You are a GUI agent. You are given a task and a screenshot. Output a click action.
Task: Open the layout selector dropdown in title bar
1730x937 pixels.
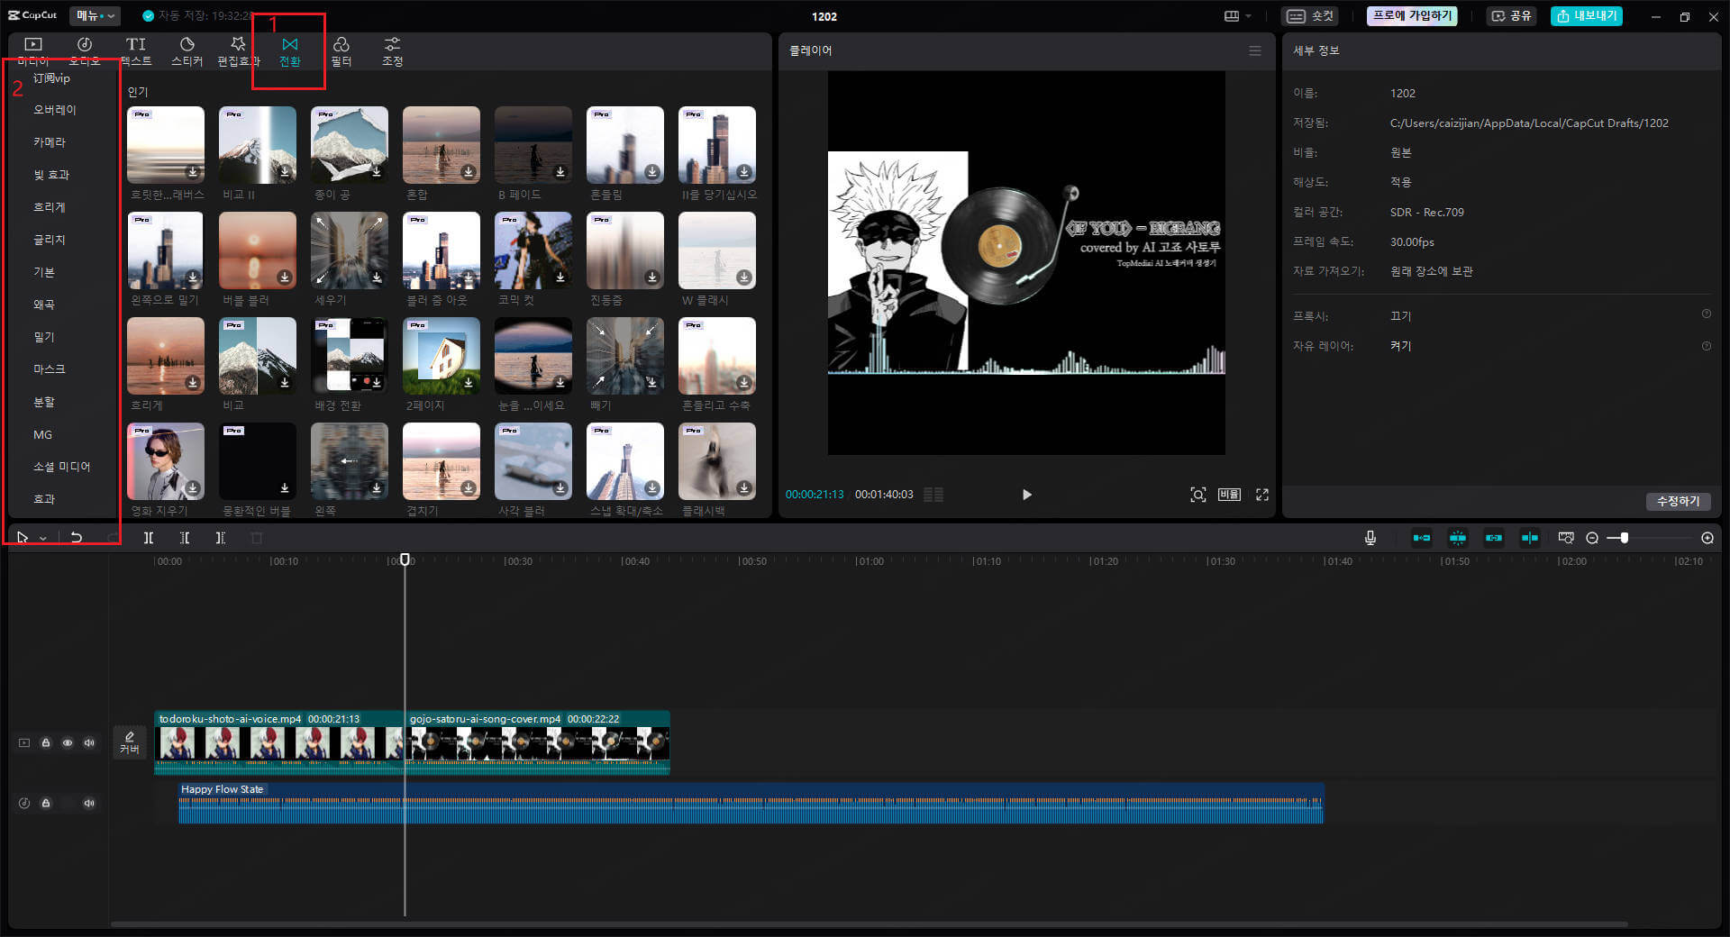1238,15
